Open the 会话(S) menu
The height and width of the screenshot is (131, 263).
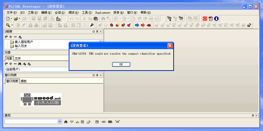tap(60, 13)
